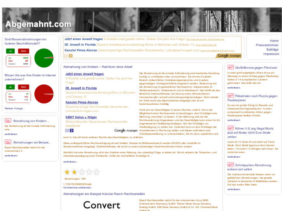Open www.kbht.de ad URL
The image size is (282, 211).
coord(73,125)
